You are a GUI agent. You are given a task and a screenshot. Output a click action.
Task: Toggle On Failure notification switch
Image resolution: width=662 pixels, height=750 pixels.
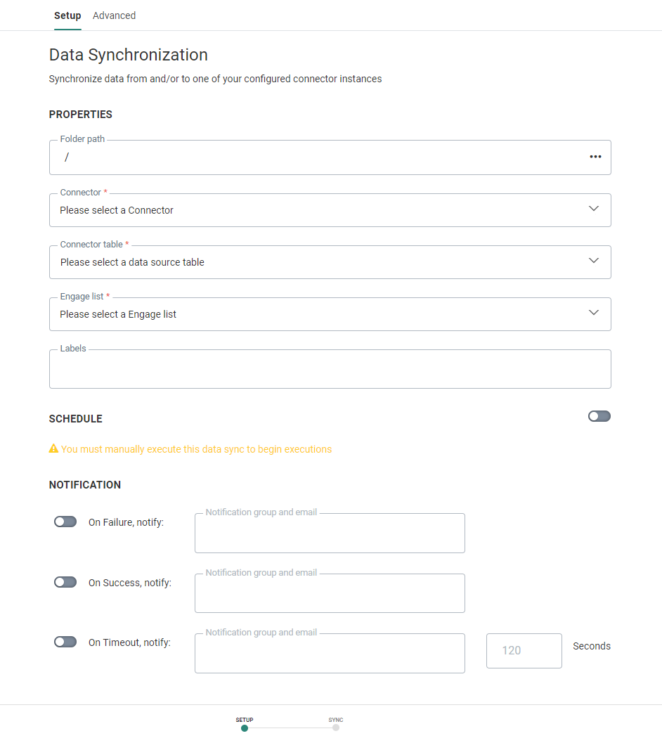point(65,522)
